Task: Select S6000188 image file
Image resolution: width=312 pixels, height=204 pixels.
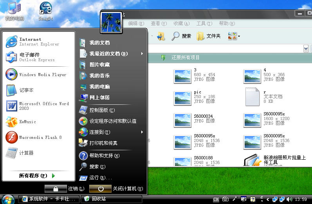Action: click(197, 161)
